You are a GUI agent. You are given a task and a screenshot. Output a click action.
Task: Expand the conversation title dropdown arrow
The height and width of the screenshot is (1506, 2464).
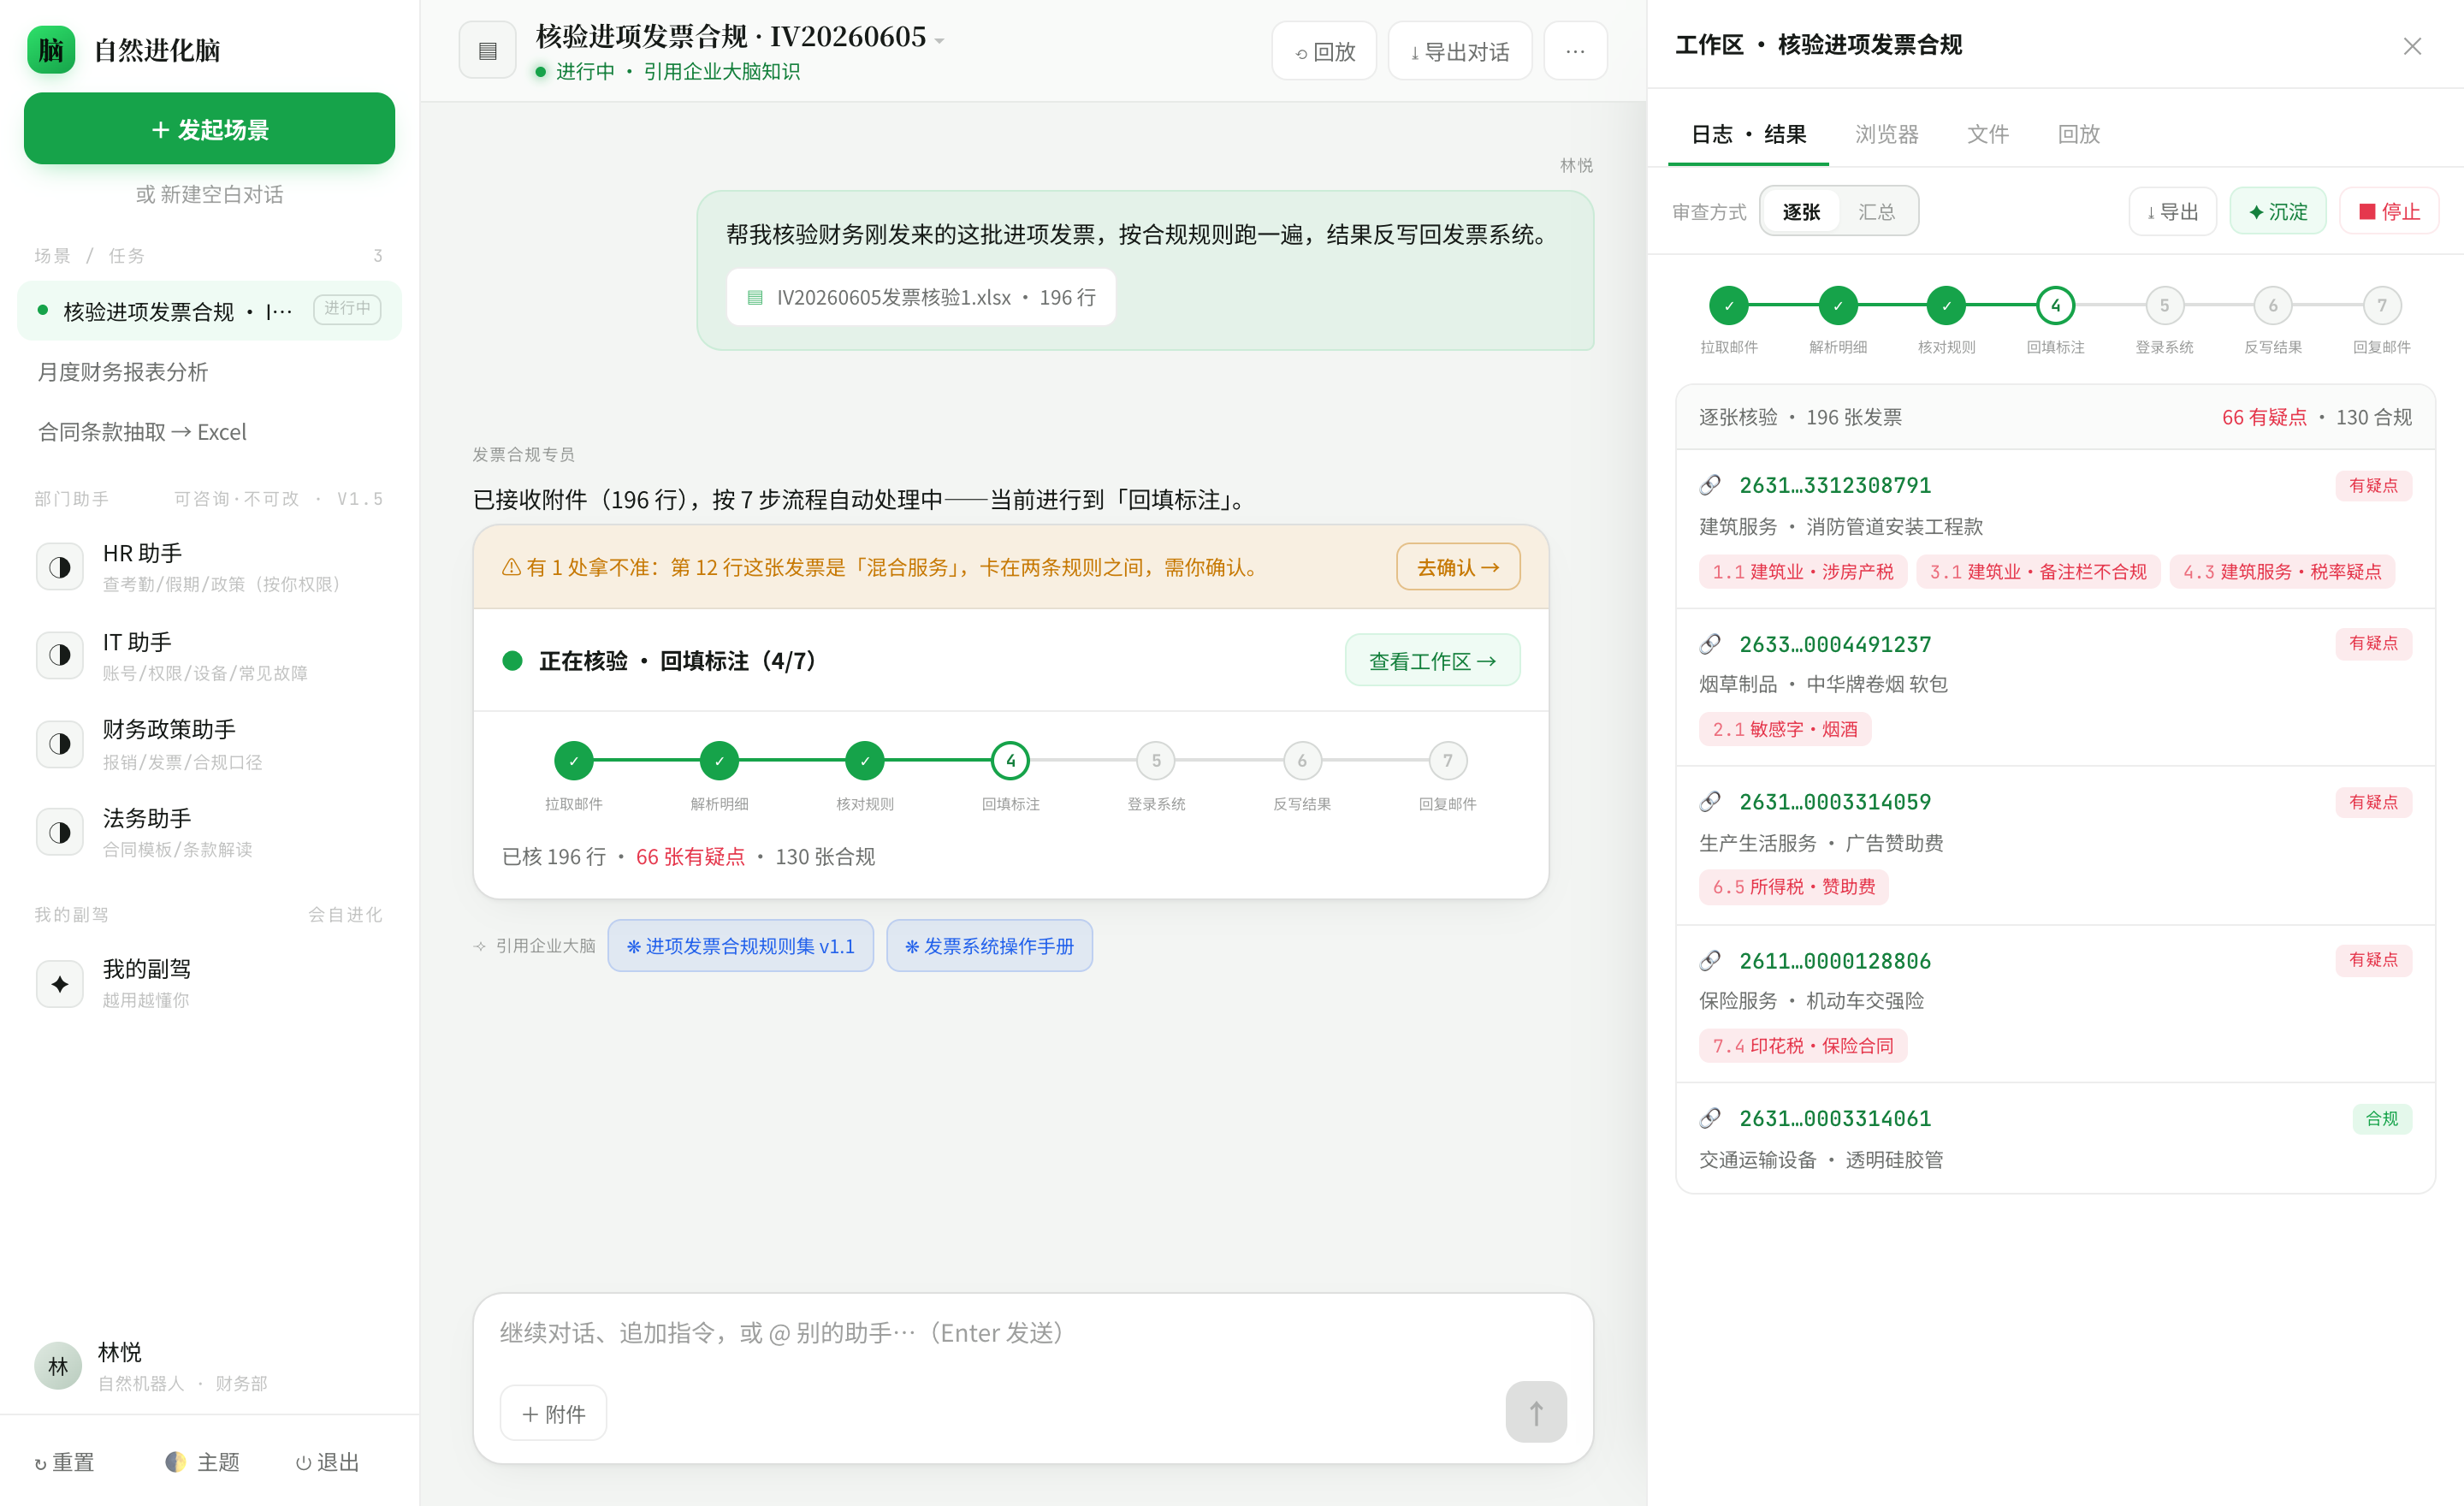939,41
